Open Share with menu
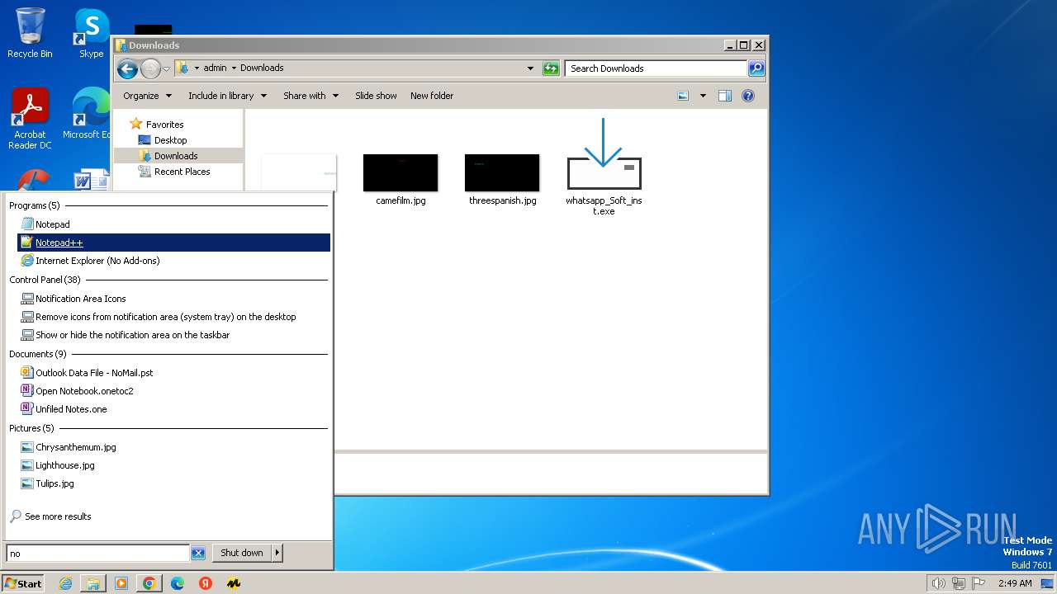 311,96
